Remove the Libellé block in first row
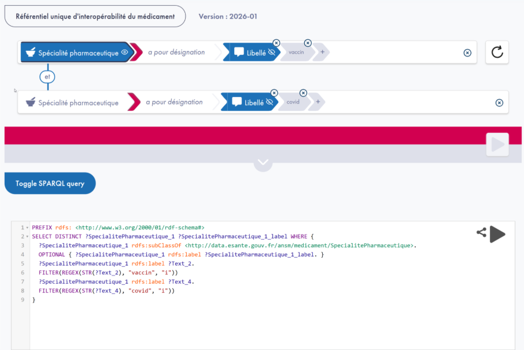The width and height of the screenshot is (524, 350). tap(276, 43)
